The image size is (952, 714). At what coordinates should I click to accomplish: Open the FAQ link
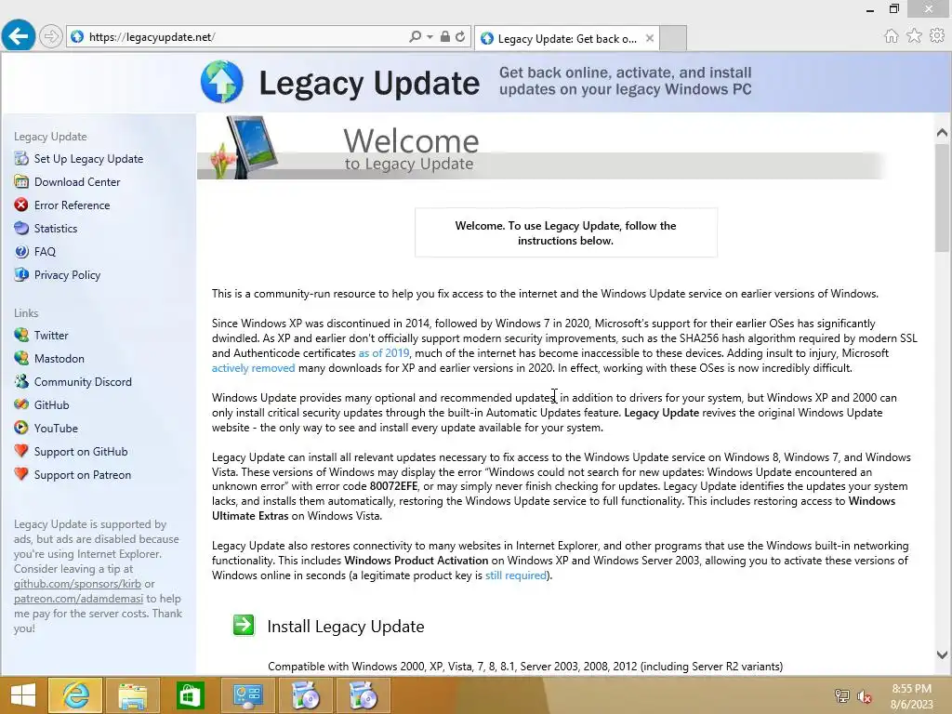pos(45,251)
